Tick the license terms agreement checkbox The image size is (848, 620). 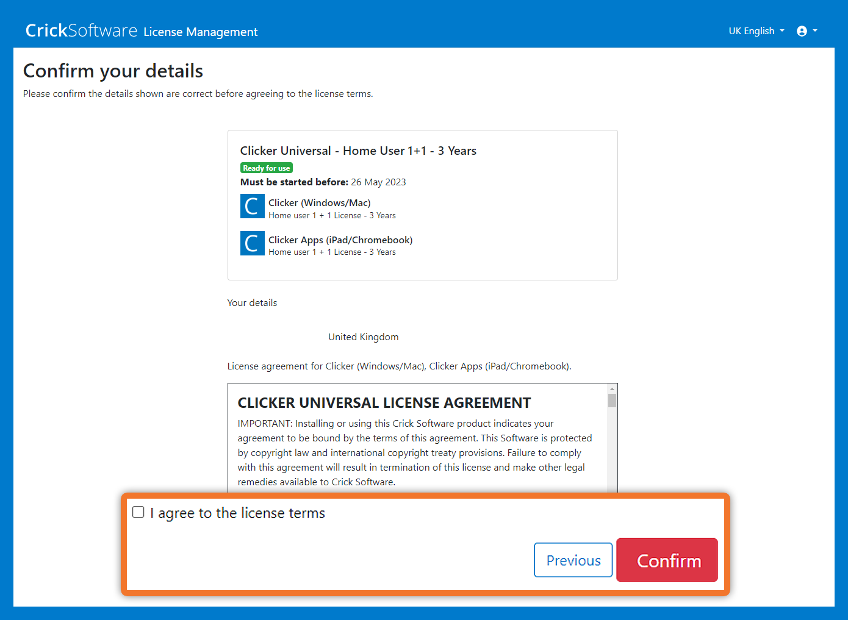(138, 512)
